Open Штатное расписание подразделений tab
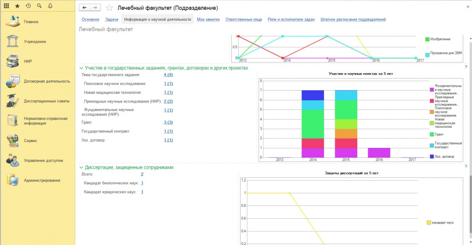This screenshot has height=245, width=472. (353, 19)
